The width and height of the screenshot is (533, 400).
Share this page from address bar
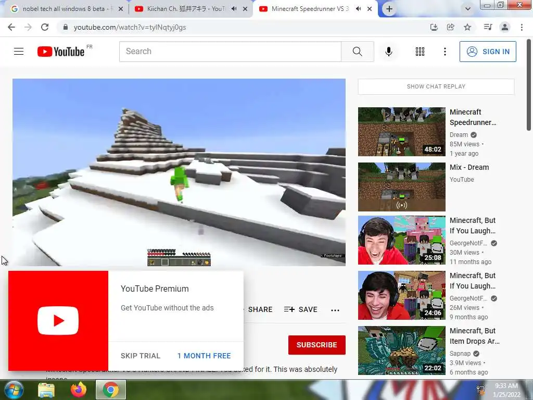(x=450, y=27)
